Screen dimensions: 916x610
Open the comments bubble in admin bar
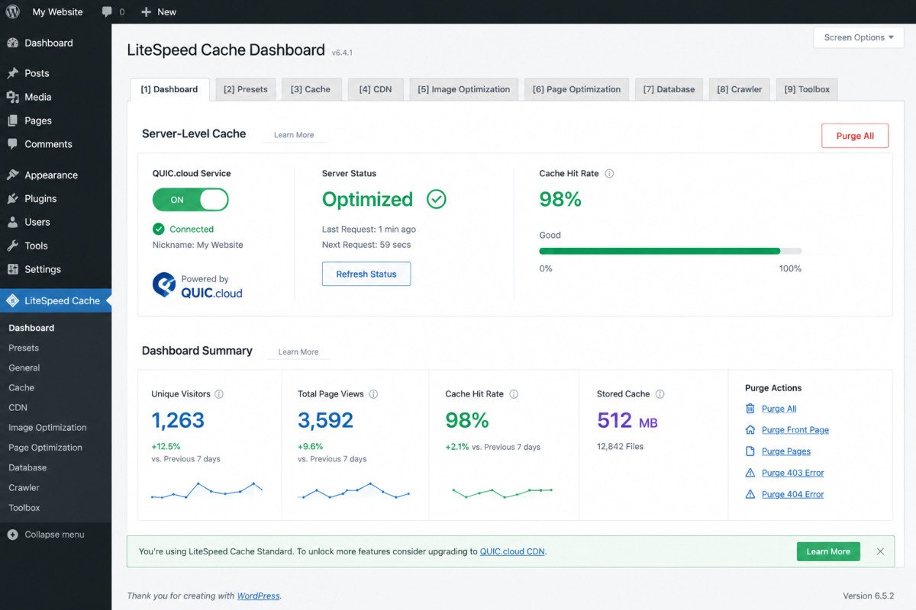click(108, 12)
